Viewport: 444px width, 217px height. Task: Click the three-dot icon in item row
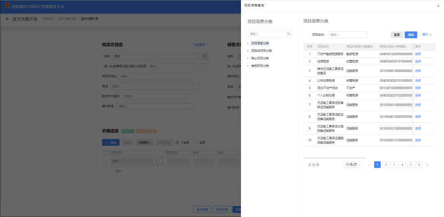(x=160, y=162)
